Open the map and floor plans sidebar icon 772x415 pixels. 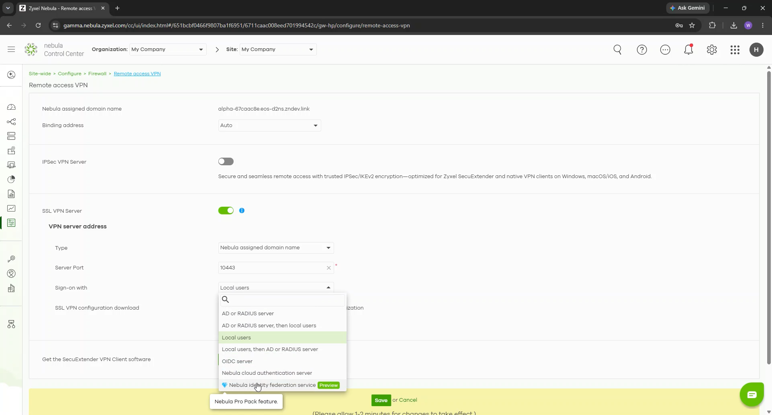(x=11, y=150)
